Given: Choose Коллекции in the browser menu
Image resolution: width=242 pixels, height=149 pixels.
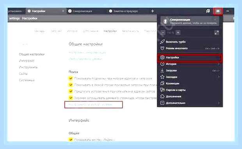Looking at the screenshot, I should click(x=190, y=83).
